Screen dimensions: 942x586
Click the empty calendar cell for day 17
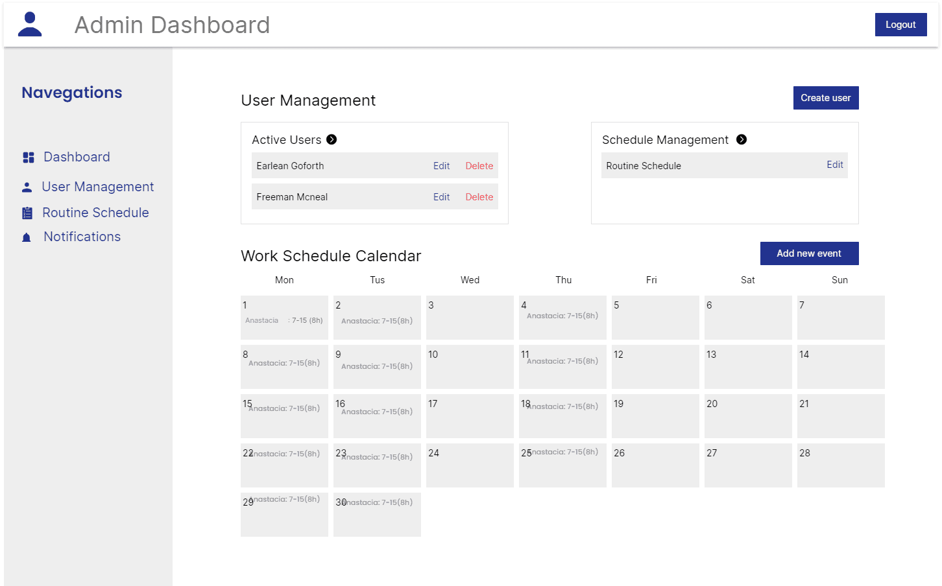[x=470, y=416]
